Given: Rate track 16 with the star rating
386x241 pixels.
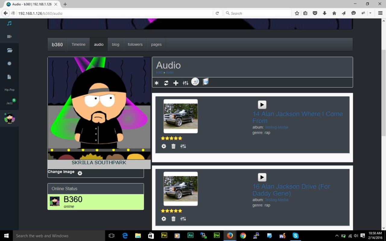Looking at the screenshot, I should point(172,211).
